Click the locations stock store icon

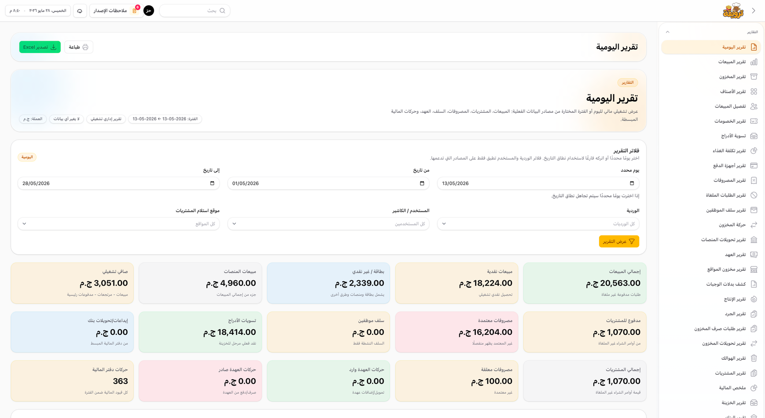pyautogui.click(x=754, y=269)
